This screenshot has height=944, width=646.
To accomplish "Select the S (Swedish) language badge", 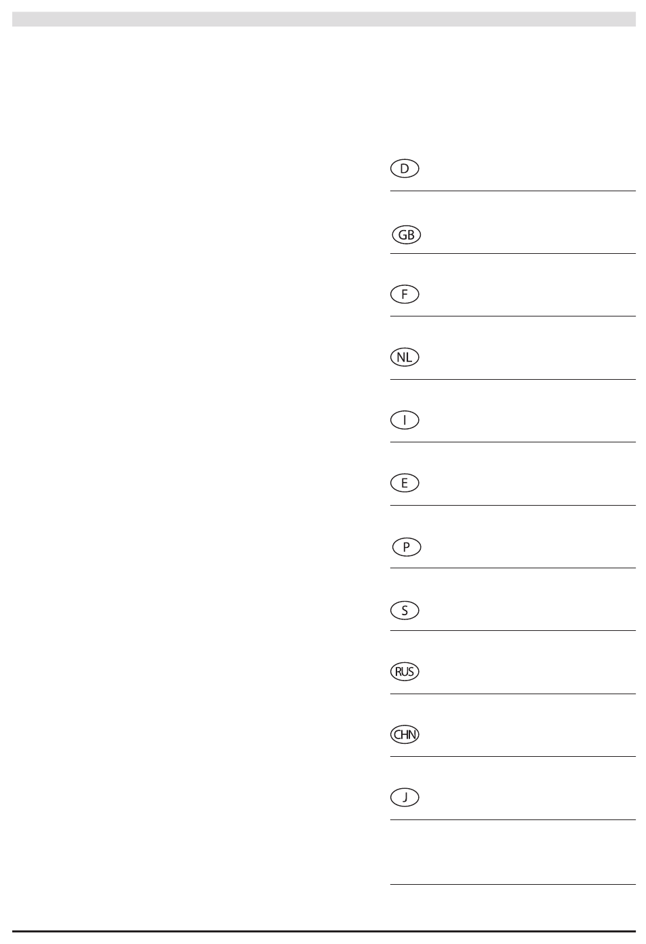I will pos(405,610).
